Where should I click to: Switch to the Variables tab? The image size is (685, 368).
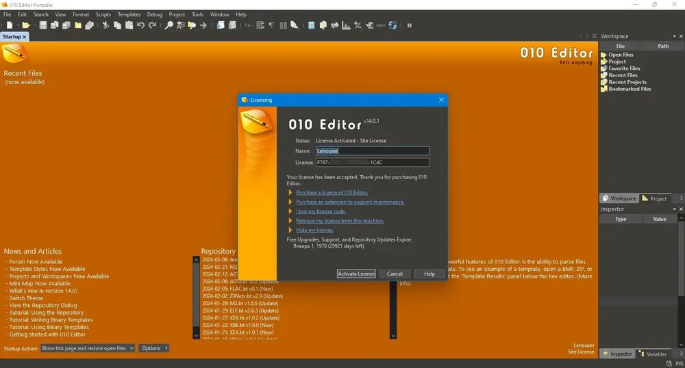coord(652,354)
